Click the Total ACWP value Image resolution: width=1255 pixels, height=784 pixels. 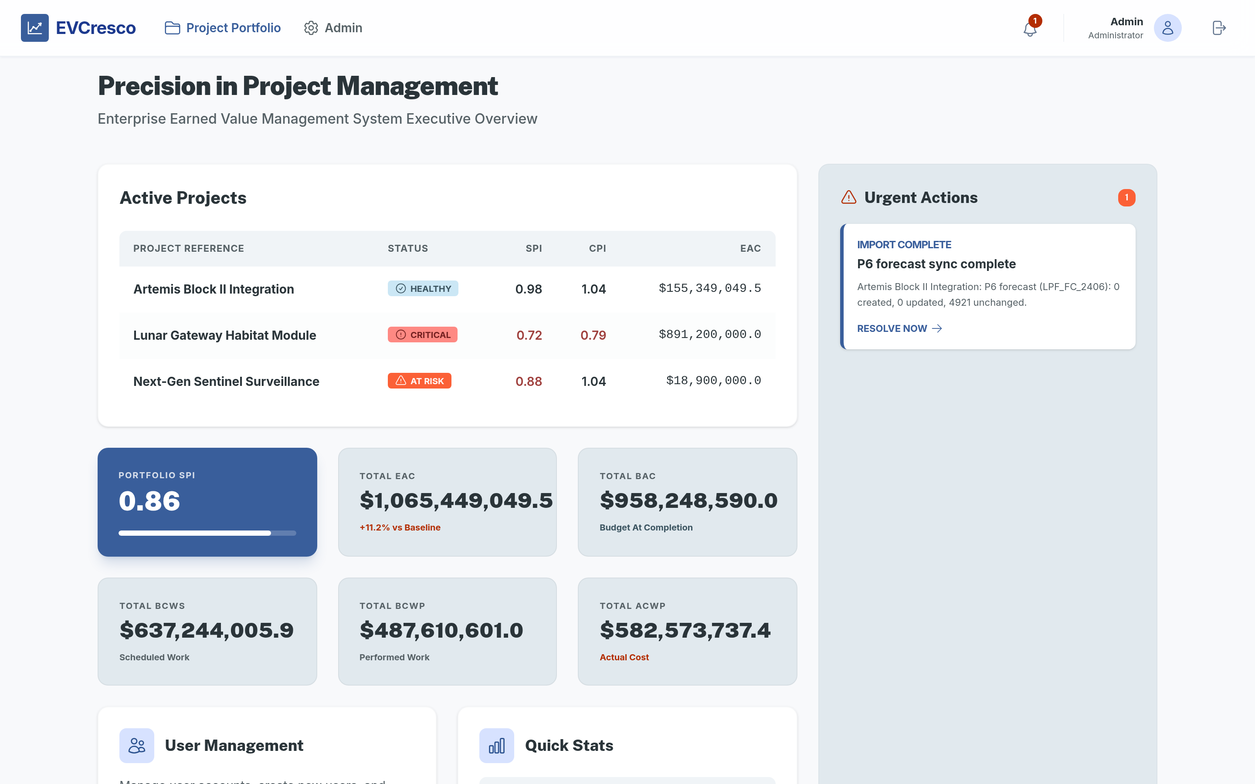point(685,631)
